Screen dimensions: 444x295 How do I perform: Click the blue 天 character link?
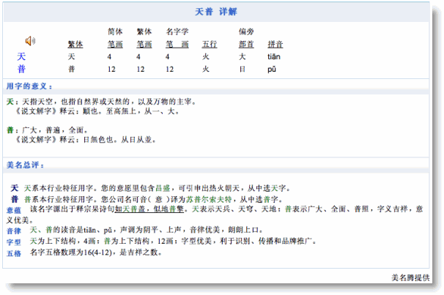[21, 56]
